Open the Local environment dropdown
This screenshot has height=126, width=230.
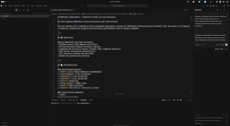[199, 49]
